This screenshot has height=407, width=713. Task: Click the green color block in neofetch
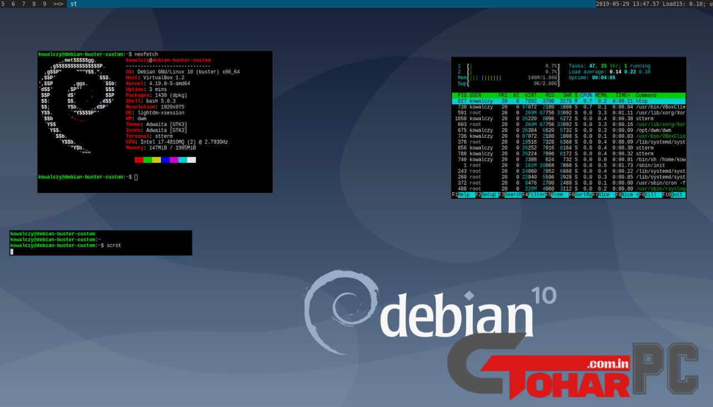pos(148,160)
